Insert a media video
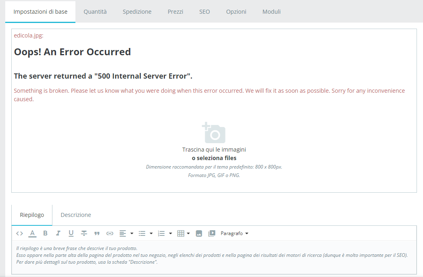 pos(212,233)
